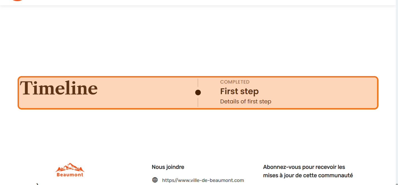Viewport: 398px width, 185px height.
Task: Click the orange "Beaumont" wordmark under the mountains
Action: (x=70, y=175)
